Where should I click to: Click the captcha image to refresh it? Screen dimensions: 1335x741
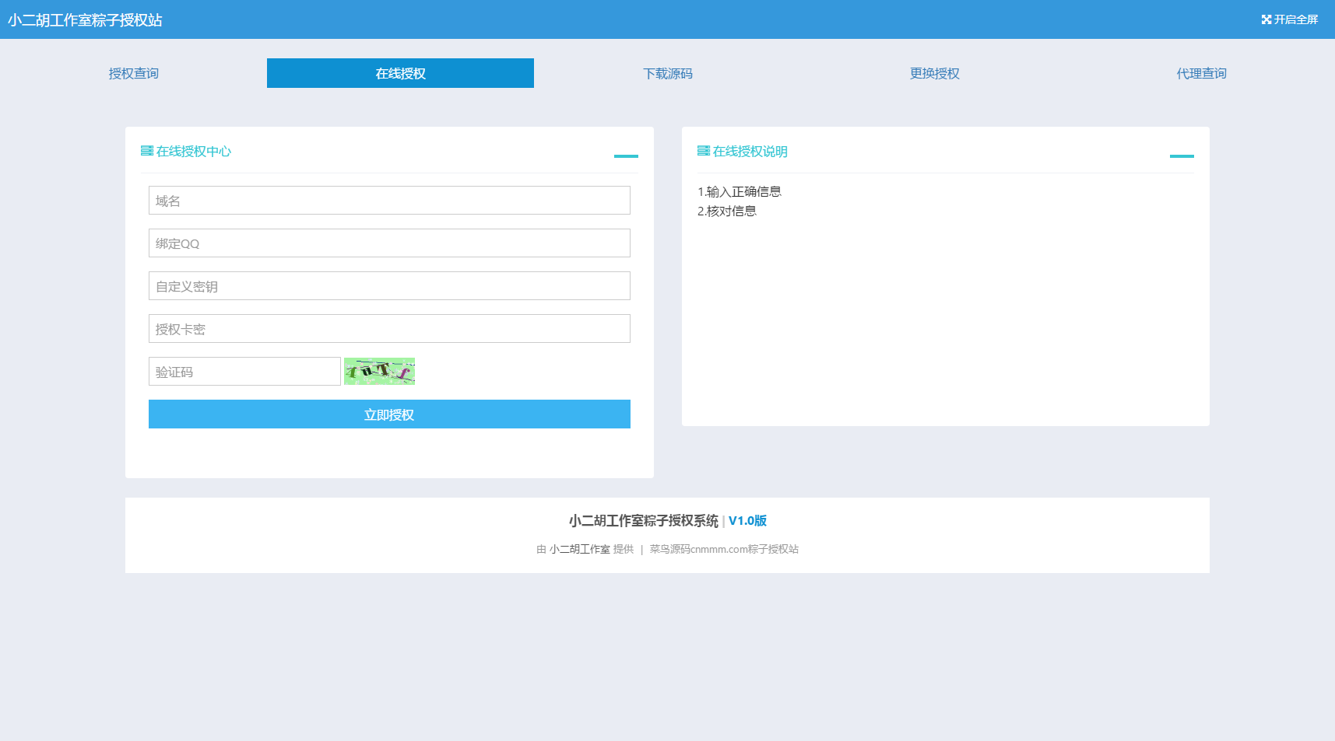point(379,371)
